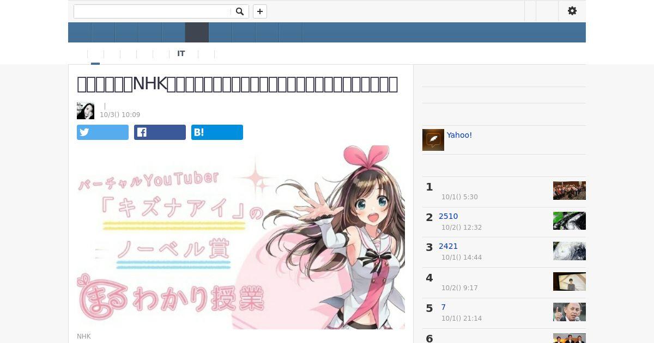
Task: Open ranking link 7 at rank 5
Action: 444,307
